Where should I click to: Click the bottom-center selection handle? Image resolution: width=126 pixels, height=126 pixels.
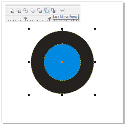coord(62,95)
